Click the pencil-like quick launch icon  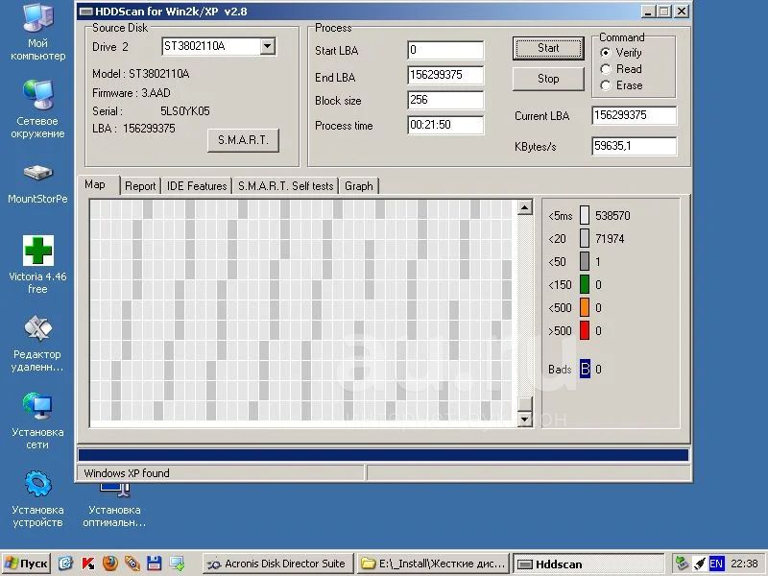(x=132, y=564)
